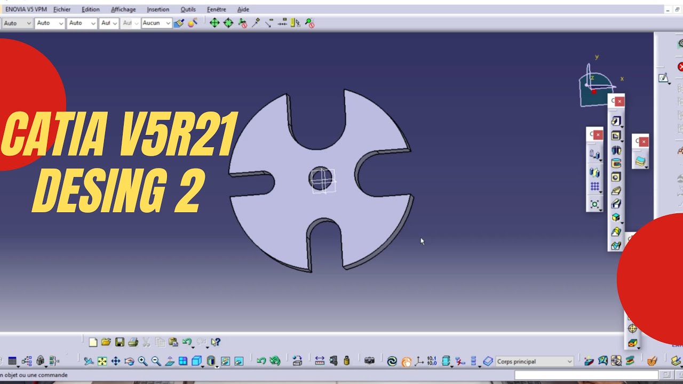
Task: Expand the view mode shading arrow
Action: (x=217, y=366)
